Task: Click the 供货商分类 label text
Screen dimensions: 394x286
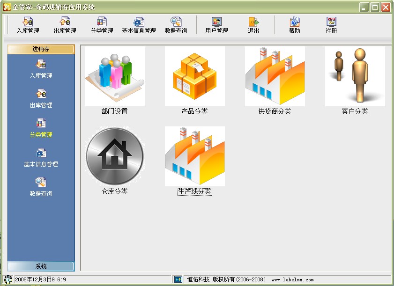Action: tap(275, 111)
